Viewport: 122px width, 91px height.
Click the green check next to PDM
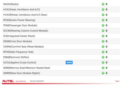[103, 25]
